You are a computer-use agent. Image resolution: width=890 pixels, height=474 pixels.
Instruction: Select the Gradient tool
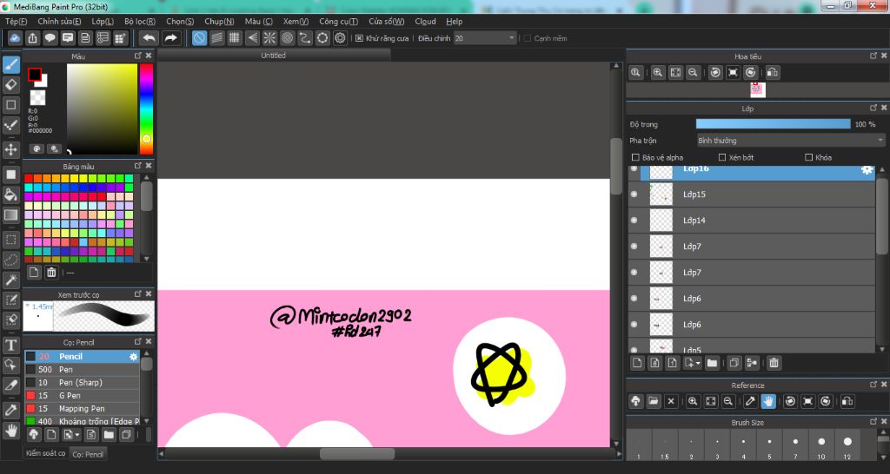click(10, 215)
